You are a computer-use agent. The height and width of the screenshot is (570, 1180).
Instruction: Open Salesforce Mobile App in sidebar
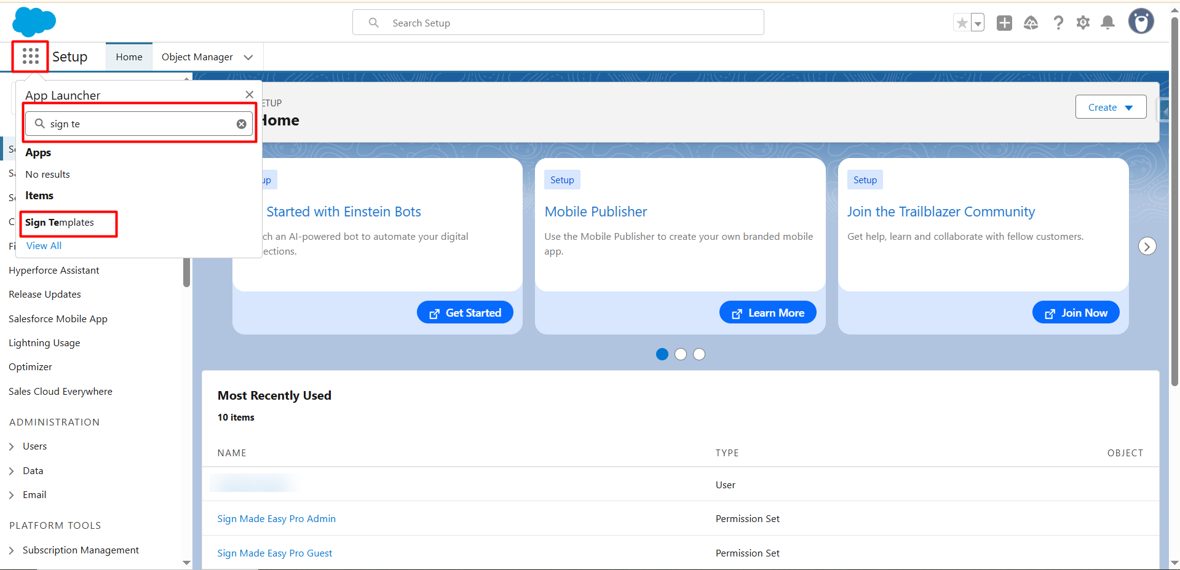58,319
